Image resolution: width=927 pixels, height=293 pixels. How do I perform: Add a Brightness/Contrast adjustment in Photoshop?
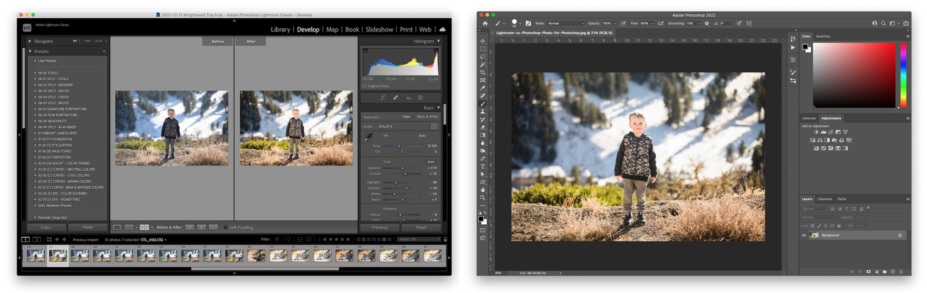point(816,132)
